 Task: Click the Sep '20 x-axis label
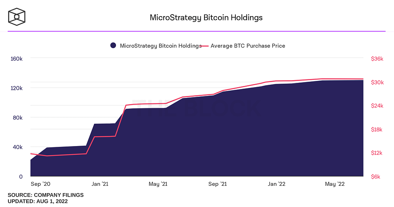[x=40, y=184]
